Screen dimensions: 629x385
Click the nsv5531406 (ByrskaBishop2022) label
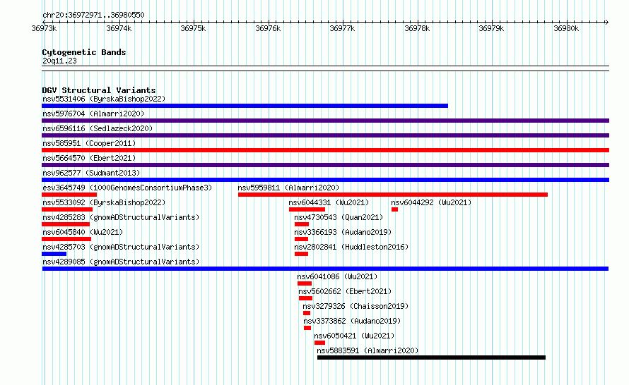pyautogui.click(x=104, y=99)
